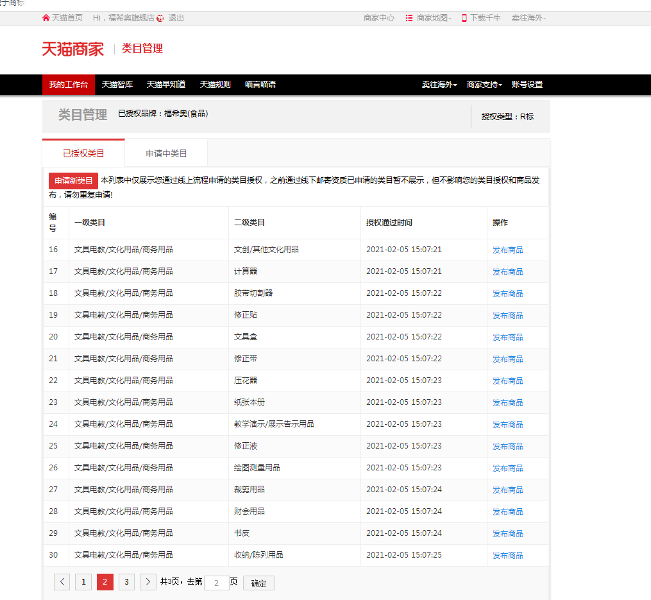Go to previous page arrow

pos(62,582)
